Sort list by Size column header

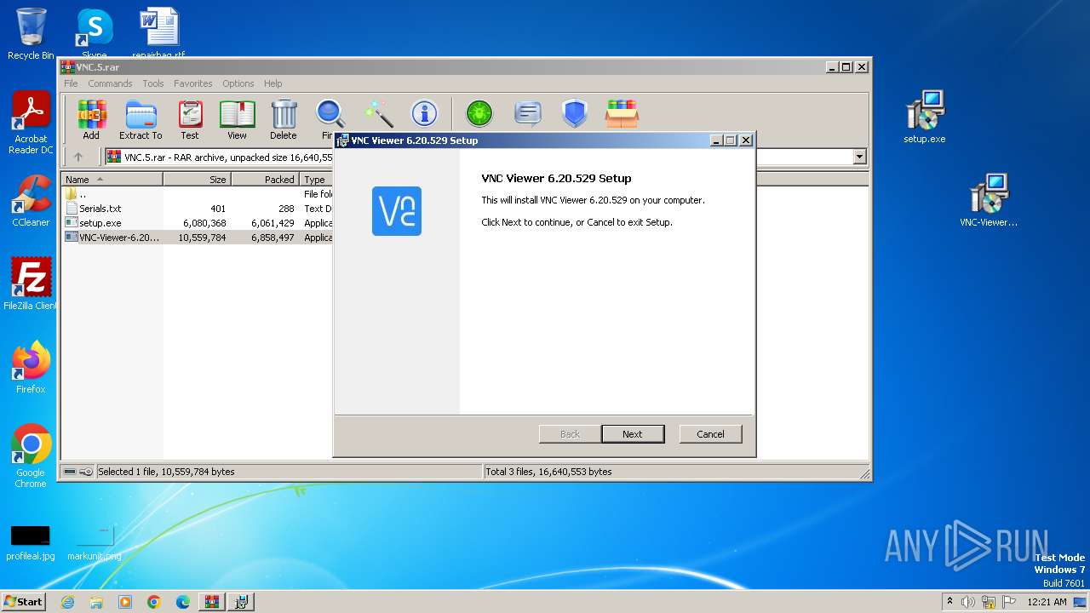tap(197, 180)
